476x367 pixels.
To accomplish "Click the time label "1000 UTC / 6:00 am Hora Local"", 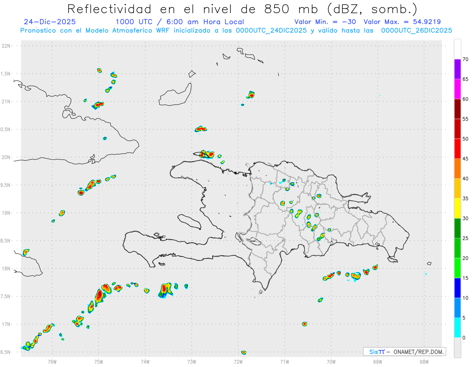I will tap(180, 22).
